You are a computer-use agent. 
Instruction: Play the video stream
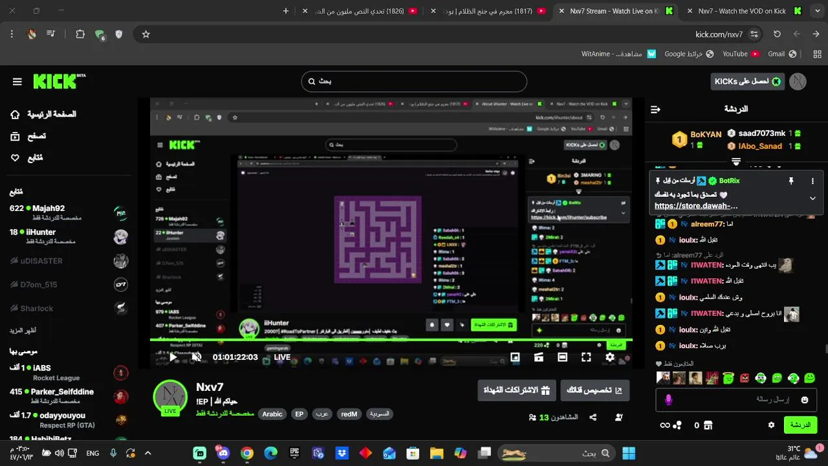pyautogui.click(x=173, y=357)
